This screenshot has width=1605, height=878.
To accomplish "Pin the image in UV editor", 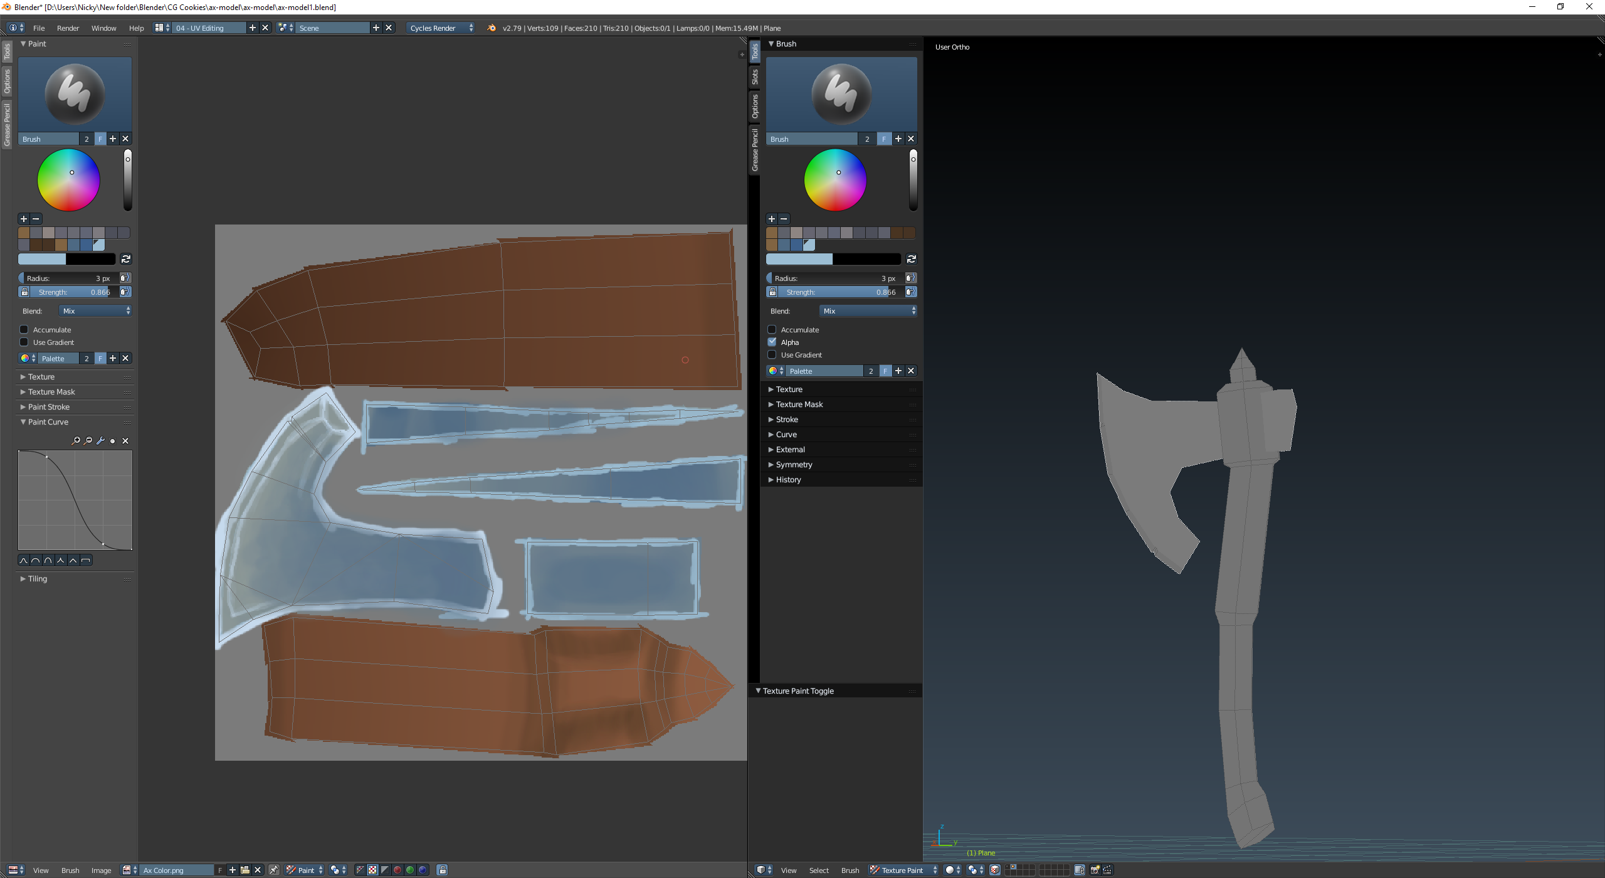I will point(274,870).
